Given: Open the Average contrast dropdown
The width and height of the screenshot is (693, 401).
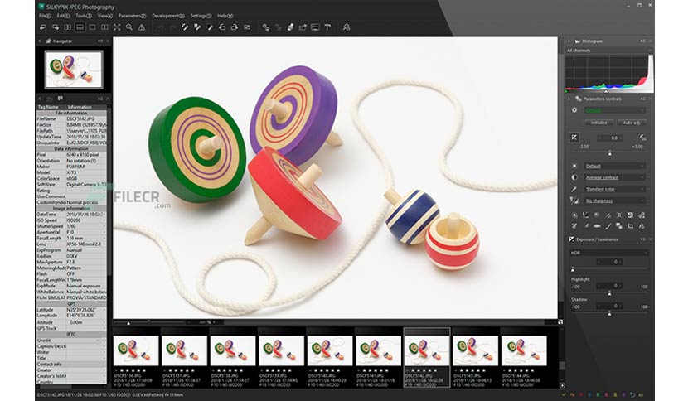Looking at the screenshot, I should coord(615,177).
